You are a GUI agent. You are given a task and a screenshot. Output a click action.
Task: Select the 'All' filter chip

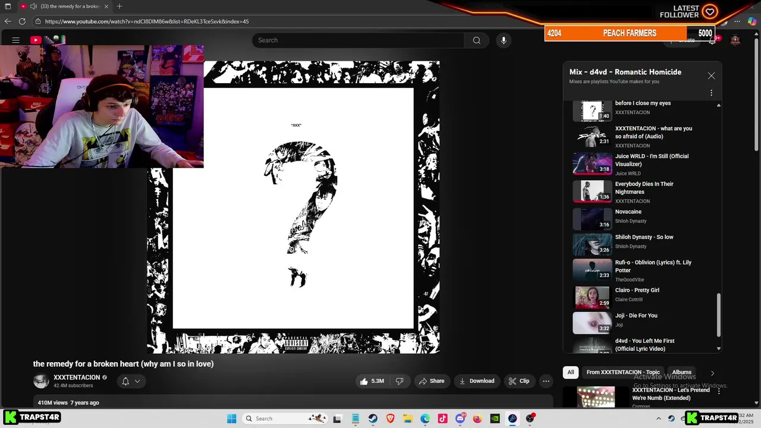pos(571,372)
